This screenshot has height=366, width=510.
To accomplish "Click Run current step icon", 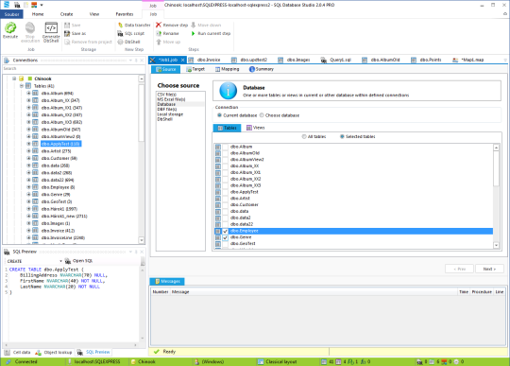I will pyautogui.click(x=194, y=33).
